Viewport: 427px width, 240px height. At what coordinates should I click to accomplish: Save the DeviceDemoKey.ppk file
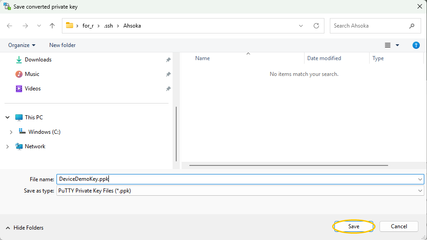[353, 226]
